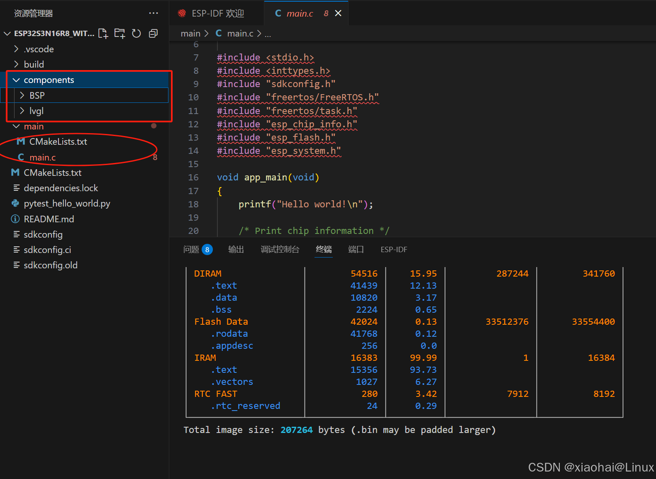
Task: Click the C file icon of main.c
Action: [x=21, y=157]
